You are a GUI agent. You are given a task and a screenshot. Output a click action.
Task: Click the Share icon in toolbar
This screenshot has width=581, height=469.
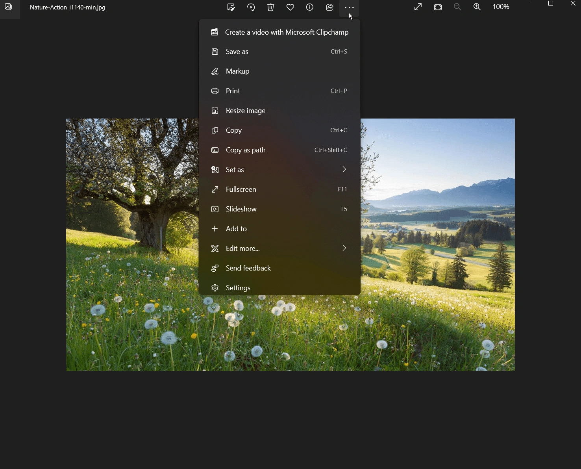click(329, 7)
